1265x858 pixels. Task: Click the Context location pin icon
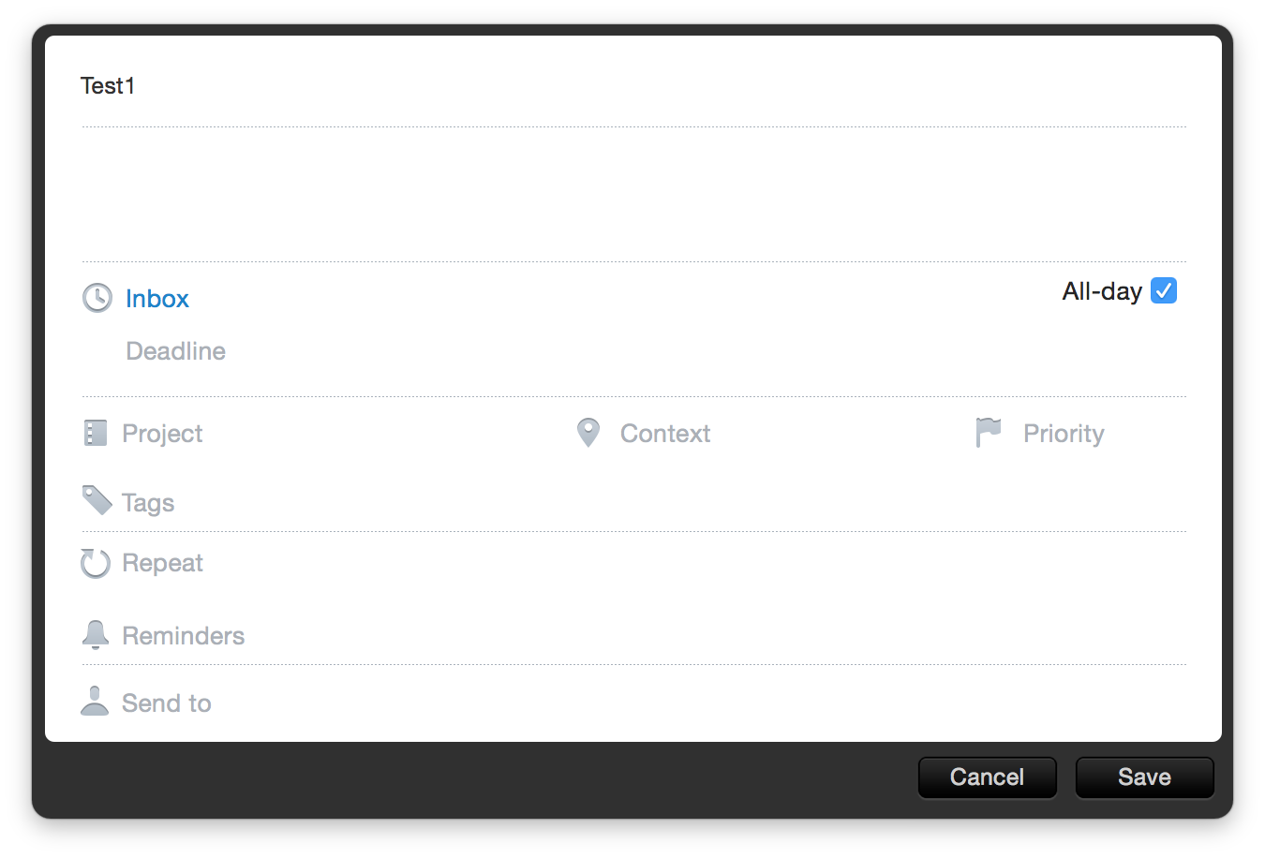point(588,433)
